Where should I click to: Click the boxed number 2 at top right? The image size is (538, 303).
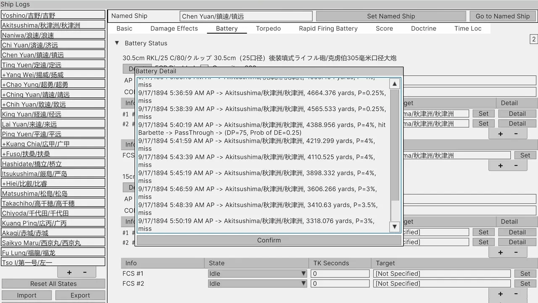point(533,39)
